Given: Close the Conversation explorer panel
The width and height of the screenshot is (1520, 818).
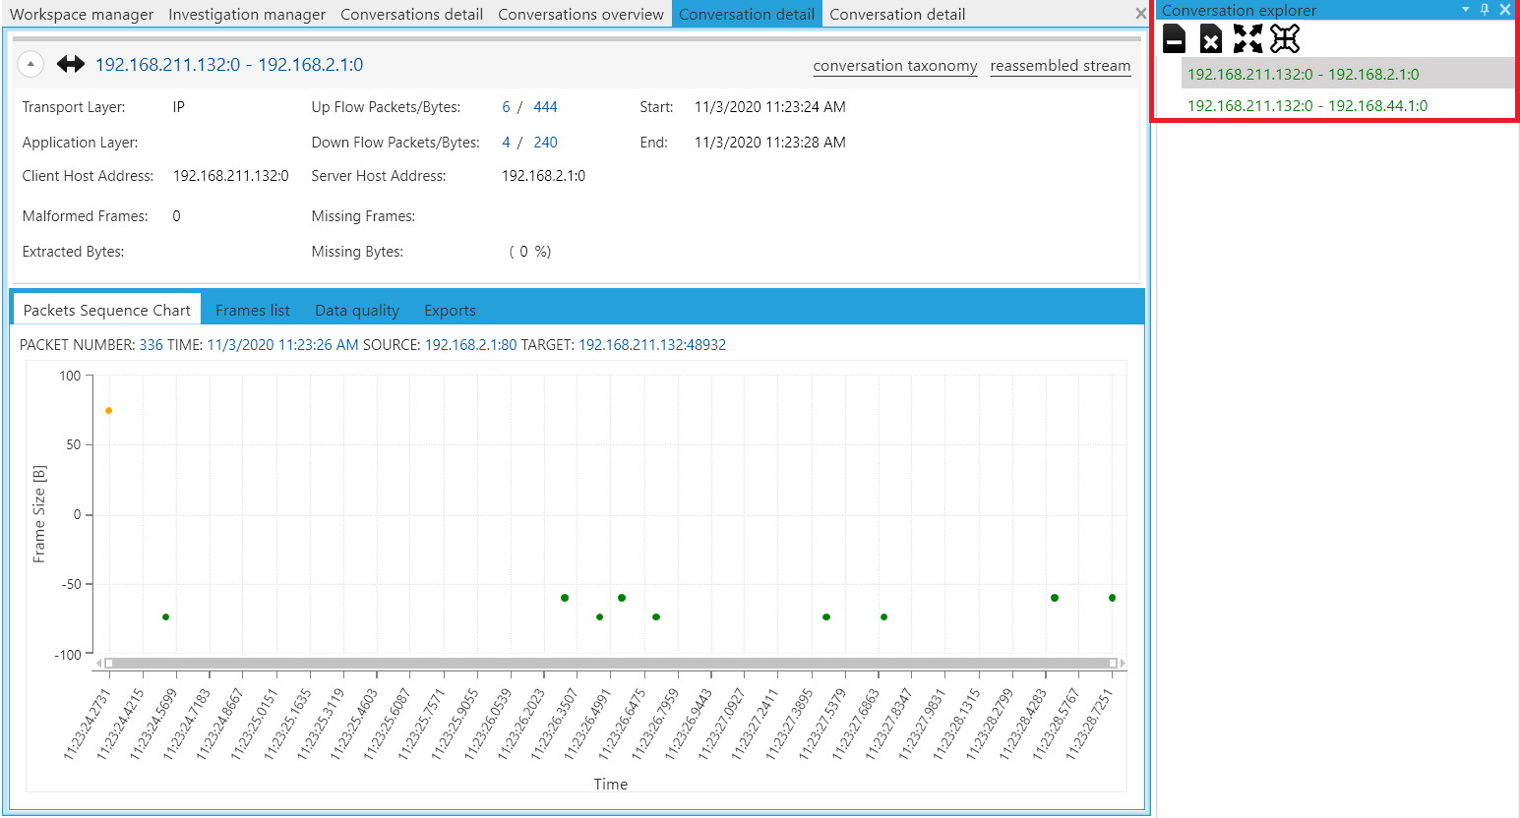Looking at the screenshot, I should (1505, 10).
